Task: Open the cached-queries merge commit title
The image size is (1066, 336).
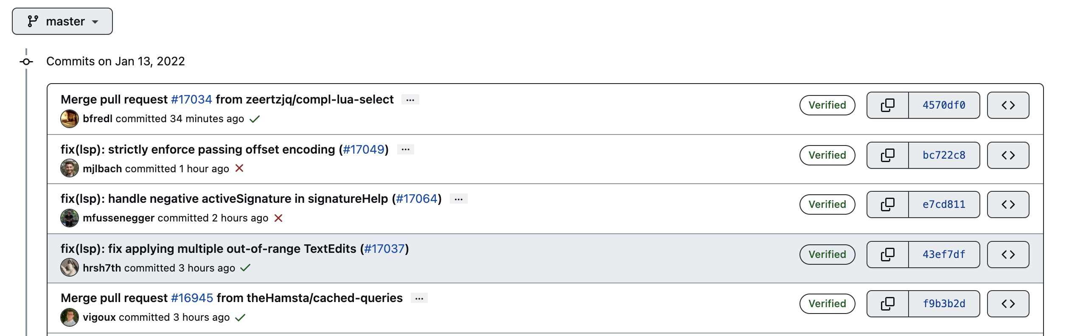Action: 231,298
